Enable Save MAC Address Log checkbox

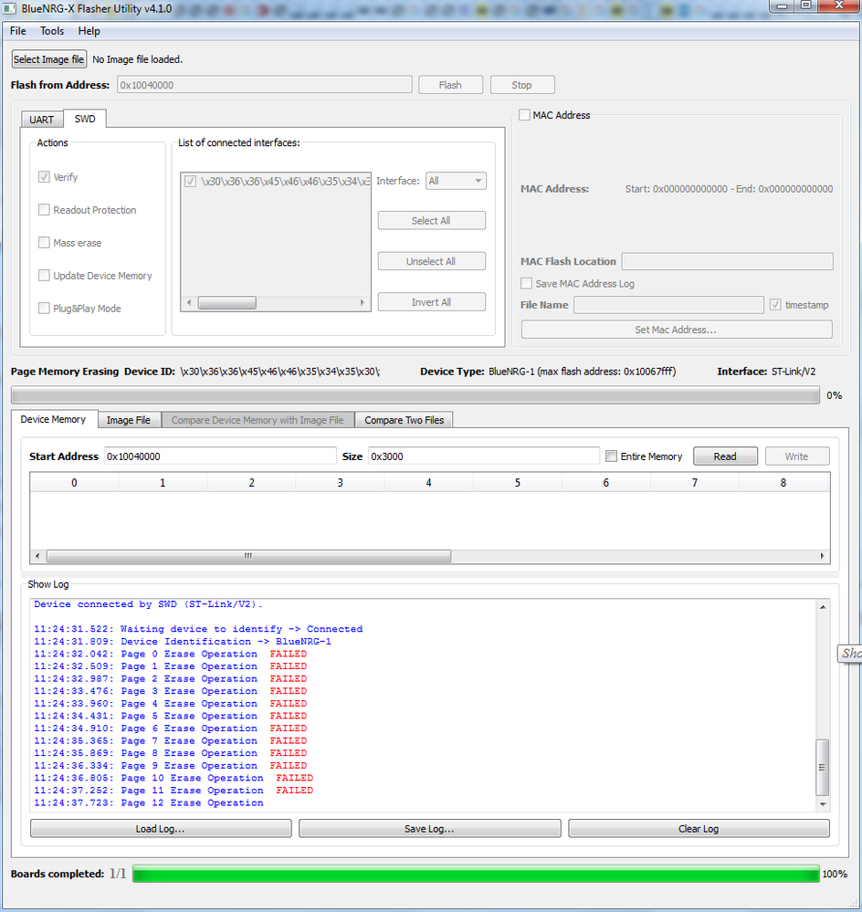(x=526, y=283)
